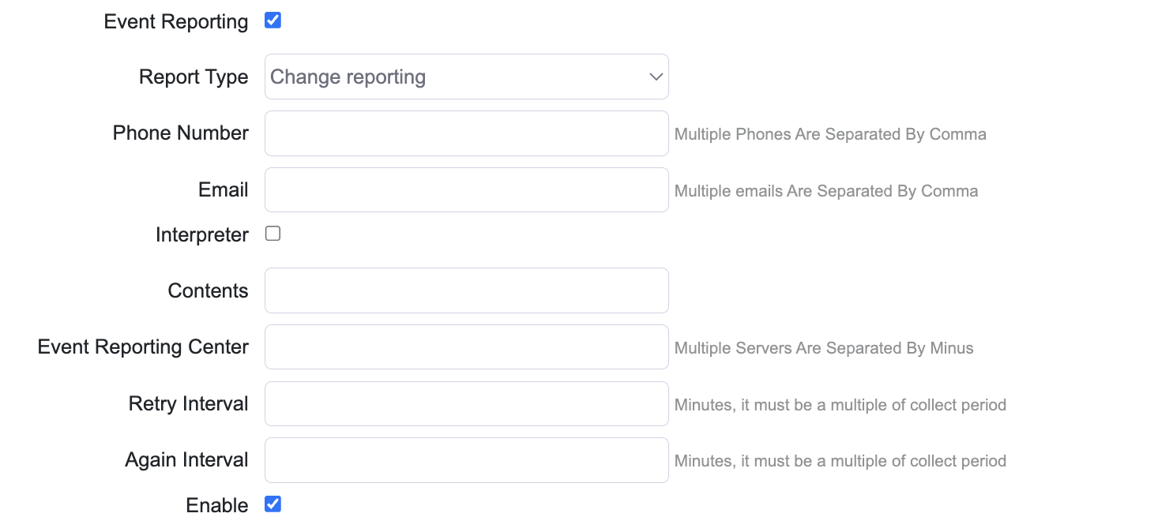Focus the Again Interval input box
This screenshot has height=532, width=1158.
click(466, 460)
